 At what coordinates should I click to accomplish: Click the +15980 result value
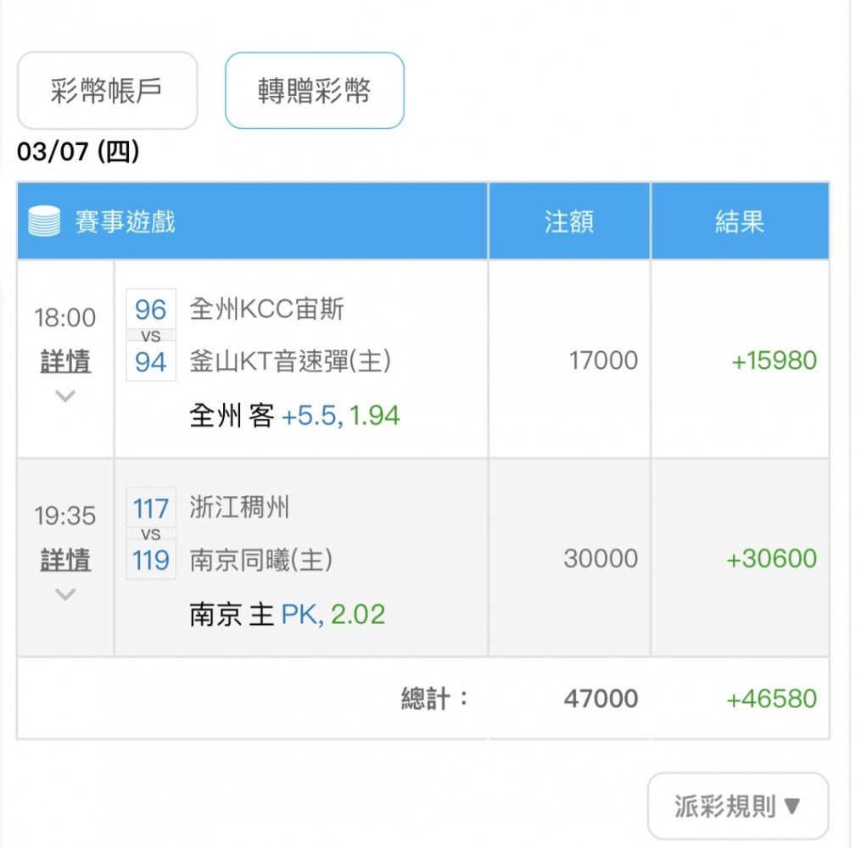point(774,360)
